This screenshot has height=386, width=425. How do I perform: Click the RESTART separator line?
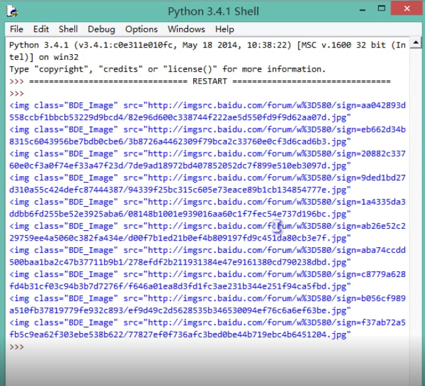tap(210, 82)
